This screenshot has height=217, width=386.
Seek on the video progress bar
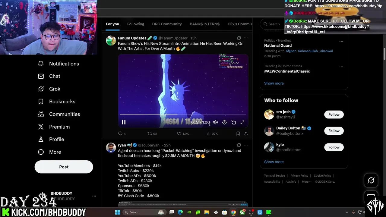183,115
